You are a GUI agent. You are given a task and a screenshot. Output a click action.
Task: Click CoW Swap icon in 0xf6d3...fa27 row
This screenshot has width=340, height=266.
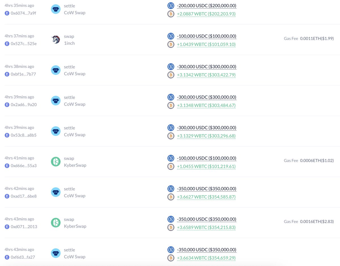coord(56,254)
